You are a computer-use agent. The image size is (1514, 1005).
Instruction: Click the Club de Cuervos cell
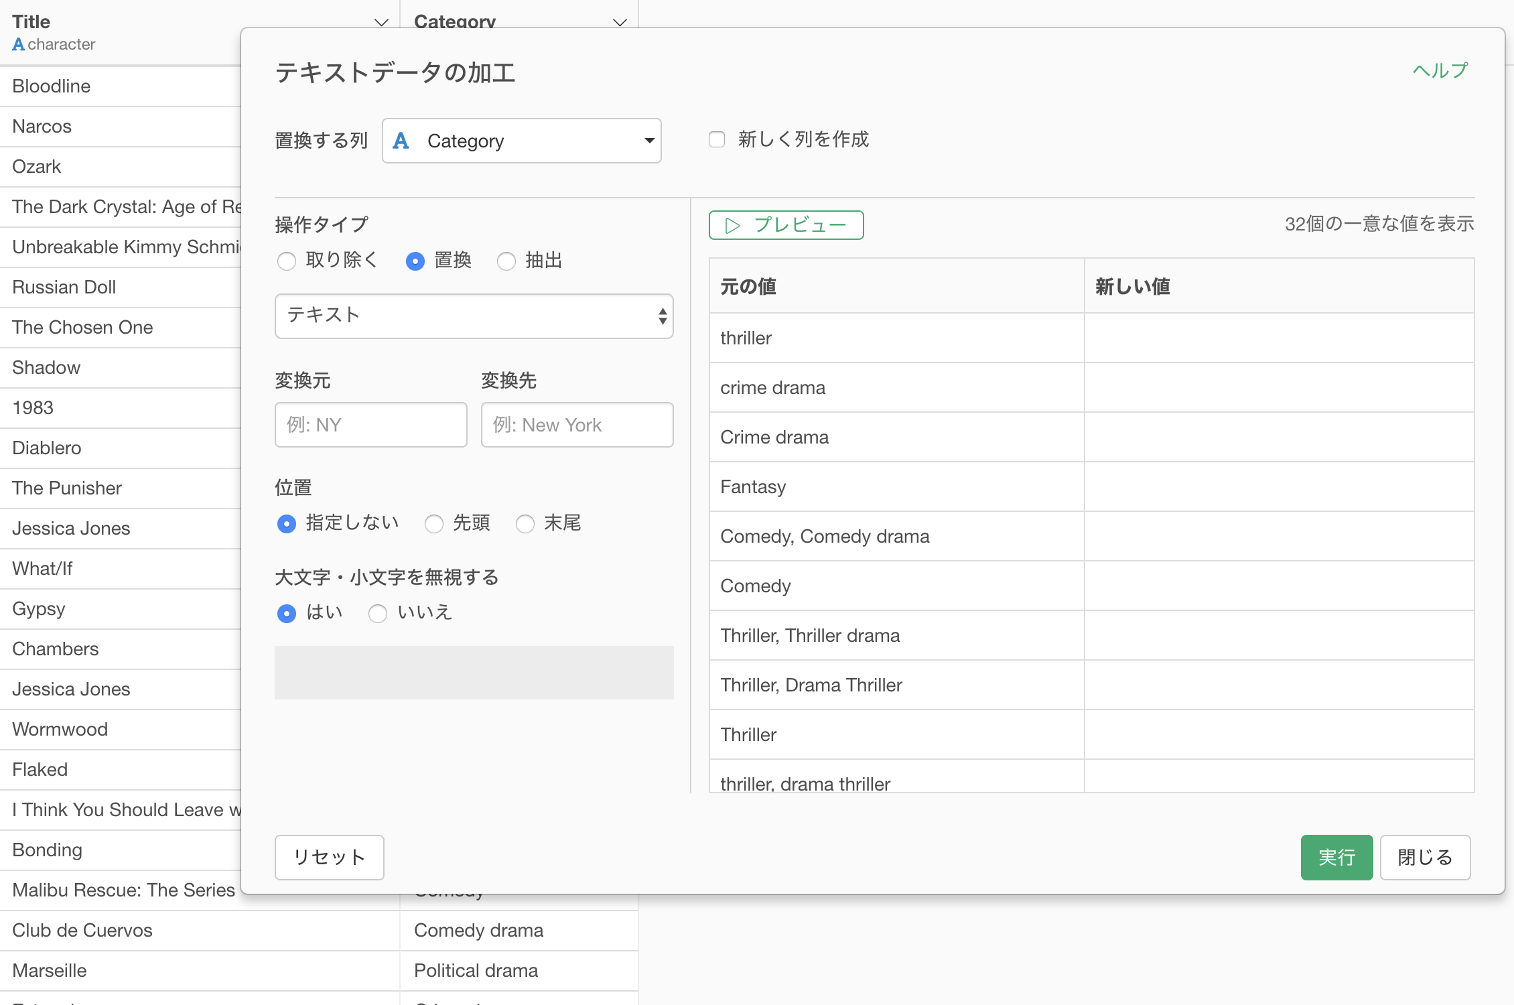(200, 931)
